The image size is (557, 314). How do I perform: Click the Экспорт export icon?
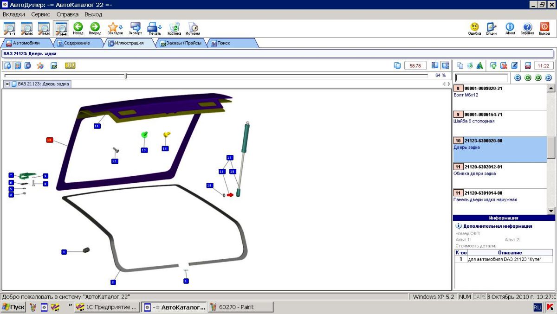135,28
